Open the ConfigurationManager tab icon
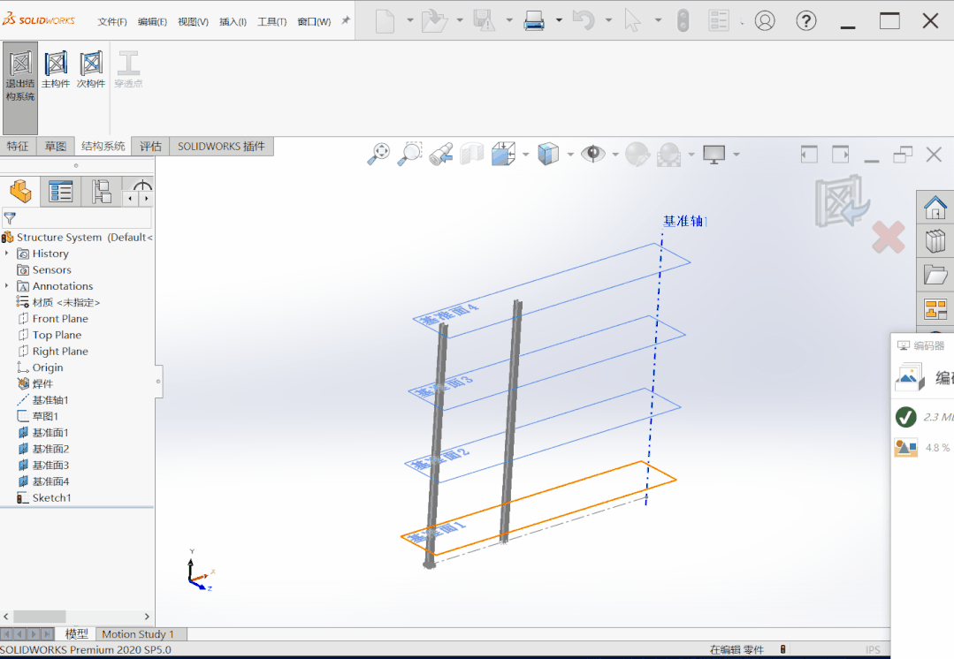This screenshot has height=659, width=954. (101, 192)
